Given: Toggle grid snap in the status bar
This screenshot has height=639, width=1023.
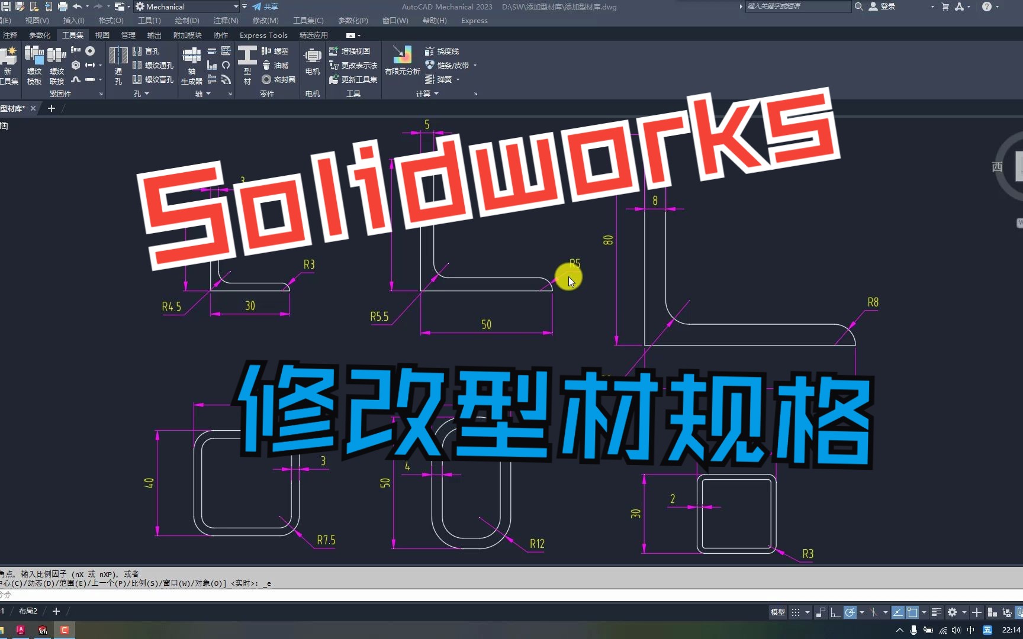Looking at the screenshot, I should point(821,612).
